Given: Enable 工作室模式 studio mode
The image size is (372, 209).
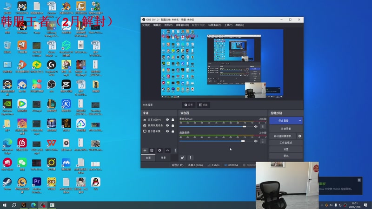Looking at the screenshot, I should [x=286, y=143].
